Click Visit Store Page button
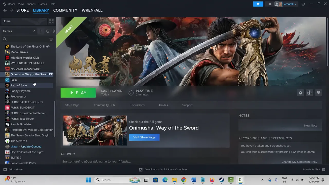This screenshot has width=329, height=185. (x=144, y=137)
